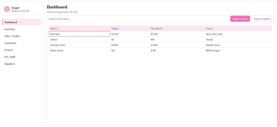
Task: Sort table using This Week sort icon
Action: (163, 29)
